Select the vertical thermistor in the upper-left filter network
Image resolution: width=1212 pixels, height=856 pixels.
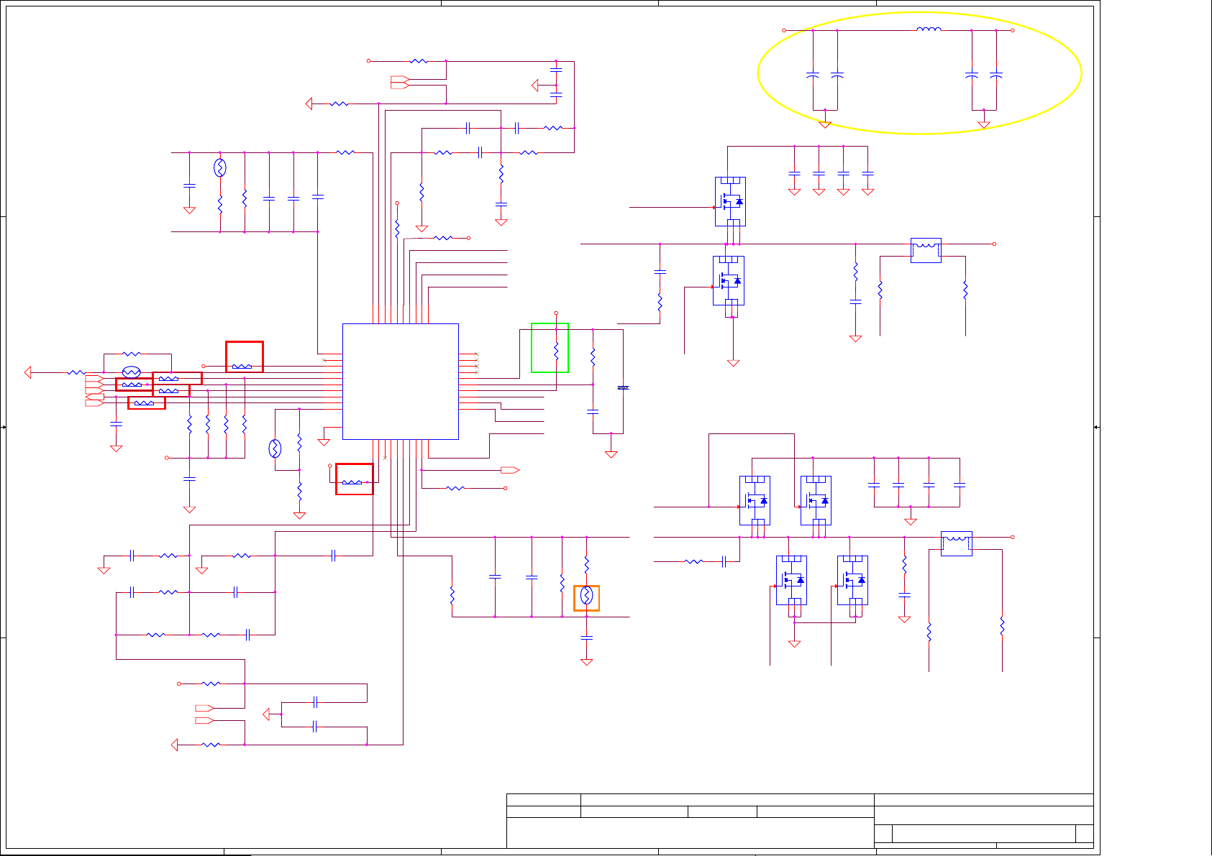click(220, 167)
